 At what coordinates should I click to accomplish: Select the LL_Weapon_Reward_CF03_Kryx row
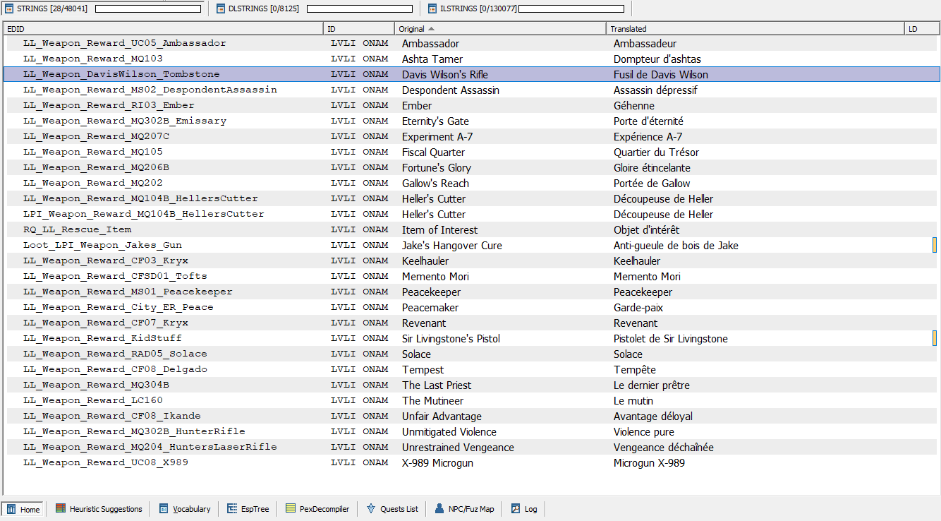click(x=471, y=260)
